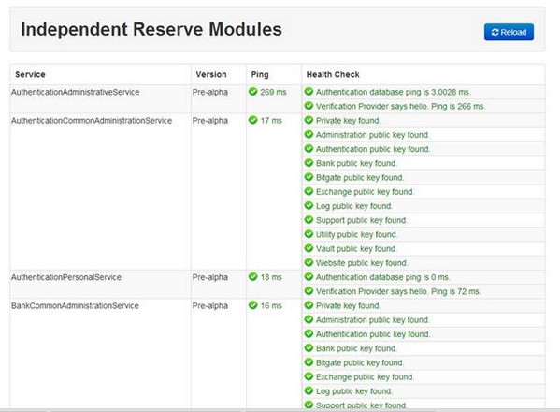The image size is (560, 412).
Task: Click check icon beside first 'Log public key found'
Action: click(x=309, y=206)
